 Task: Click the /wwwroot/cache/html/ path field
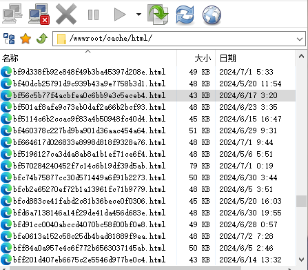(179, 39)
